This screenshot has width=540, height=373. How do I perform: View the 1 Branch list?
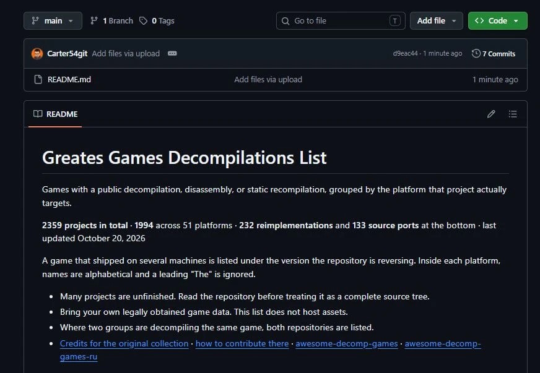[111, 20]
